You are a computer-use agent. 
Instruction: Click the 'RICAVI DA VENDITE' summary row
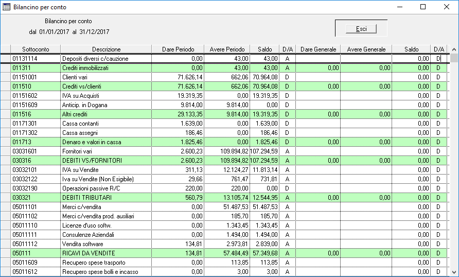coord(229,253)
